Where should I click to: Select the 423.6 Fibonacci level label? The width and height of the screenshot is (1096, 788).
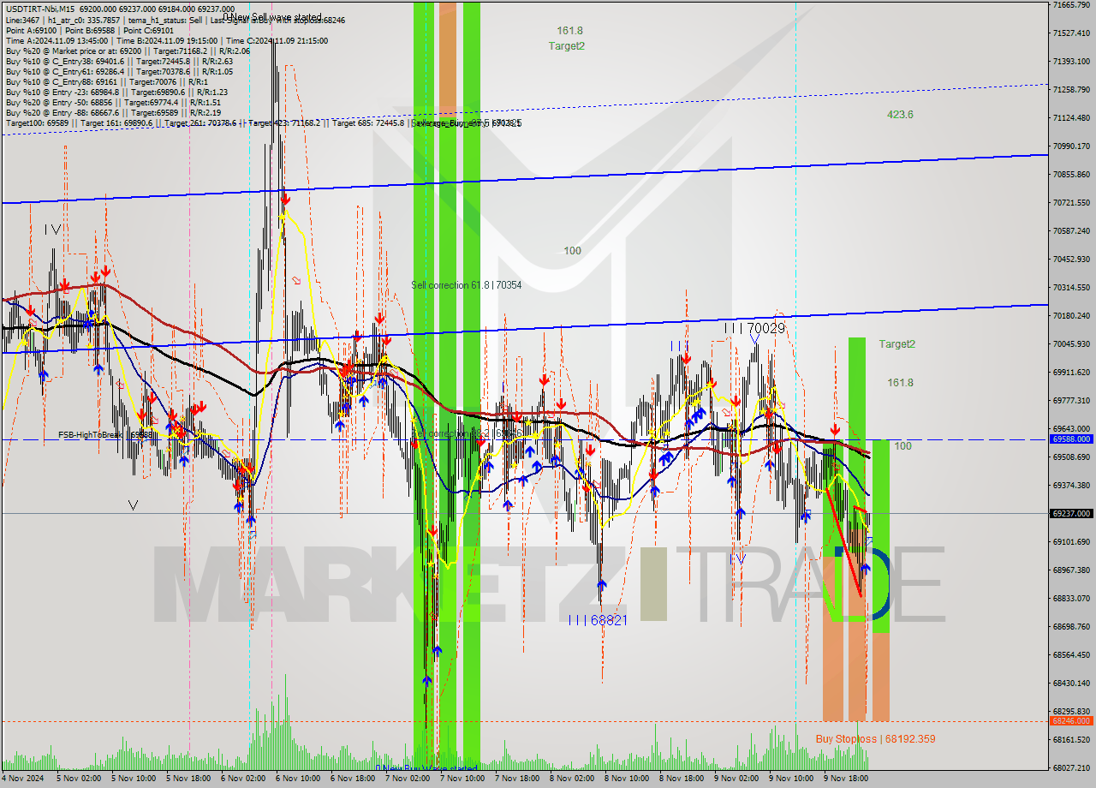(900, 115)
